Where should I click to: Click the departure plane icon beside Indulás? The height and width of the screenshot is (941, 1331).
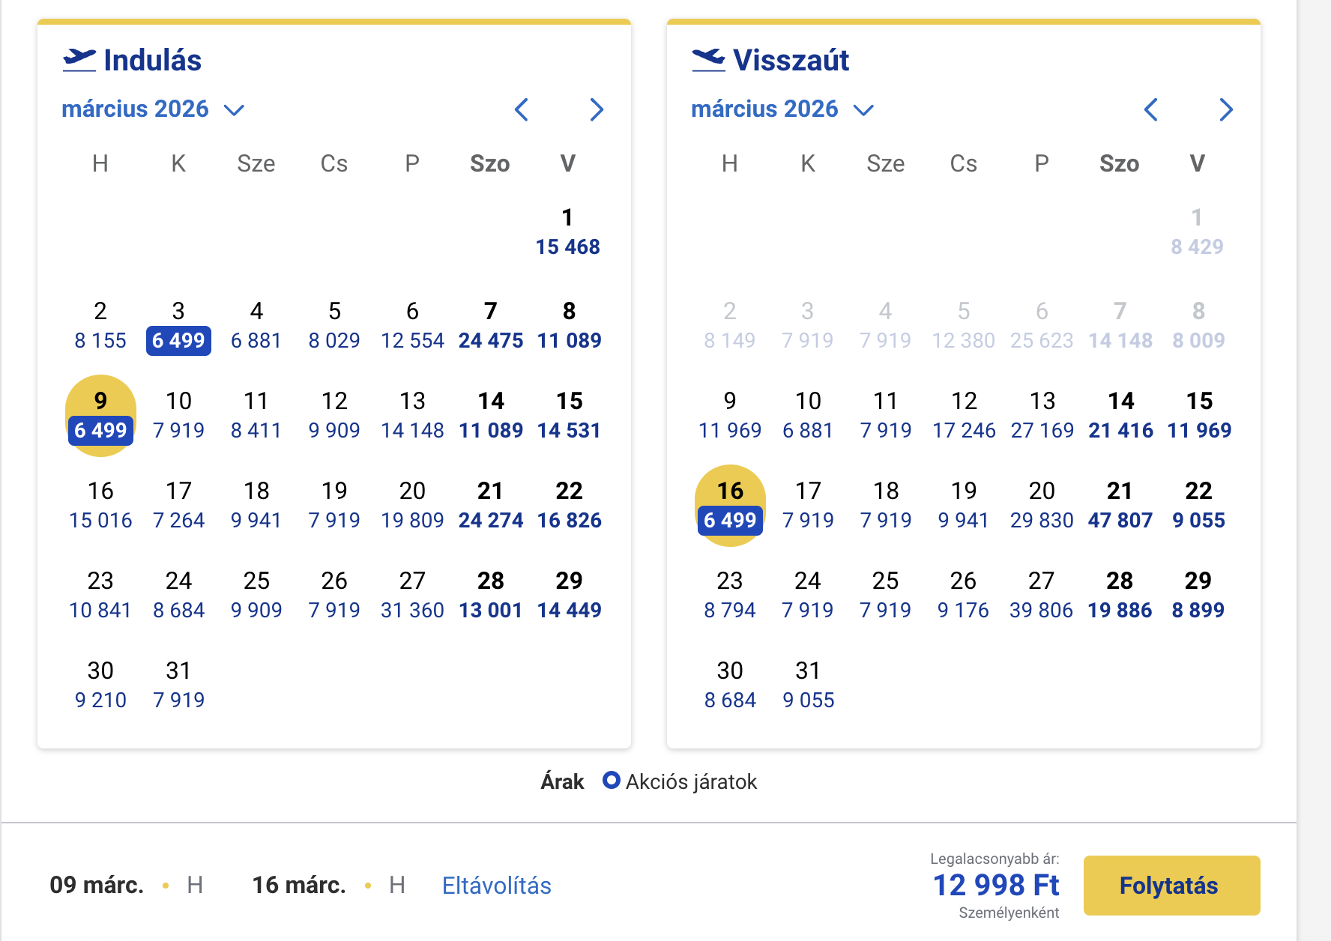(x=79, y=60)
